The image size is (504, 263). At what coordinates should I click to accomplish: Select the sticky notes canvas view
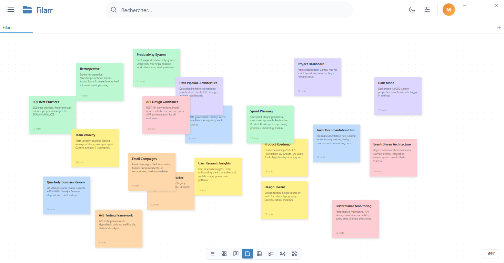click(x=248, y=254)
